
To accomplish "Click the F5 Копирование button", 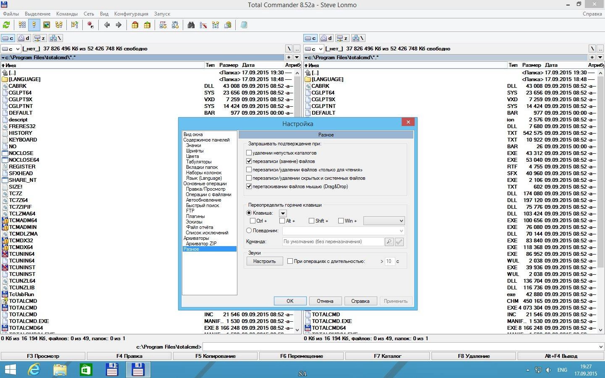I will (215, 356).
